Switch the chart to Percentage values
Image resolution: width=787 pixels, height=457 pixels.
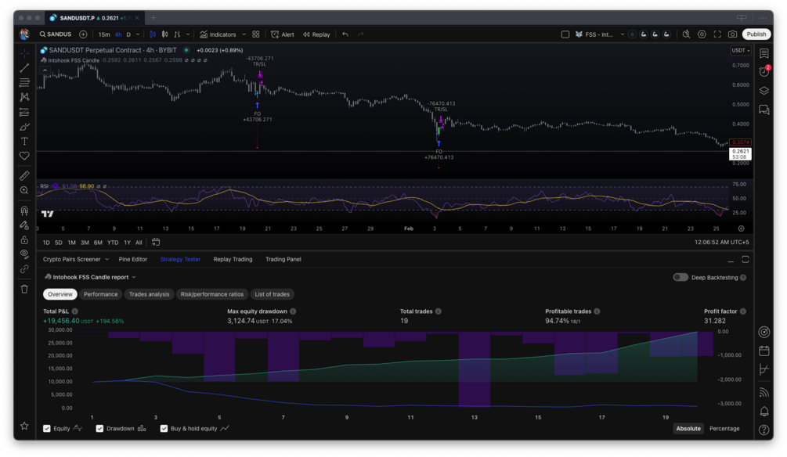[x=724, y=428]
